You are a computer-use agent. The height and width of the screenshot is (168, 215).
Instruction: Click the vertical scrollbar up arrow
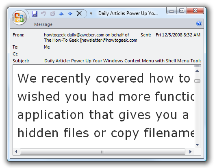click(x=197, y=71)
